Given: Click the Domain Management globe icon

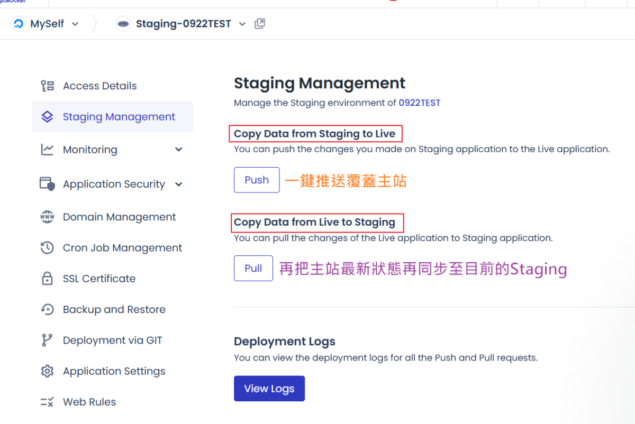Looking at the screenshot, I should coord(47,217).
